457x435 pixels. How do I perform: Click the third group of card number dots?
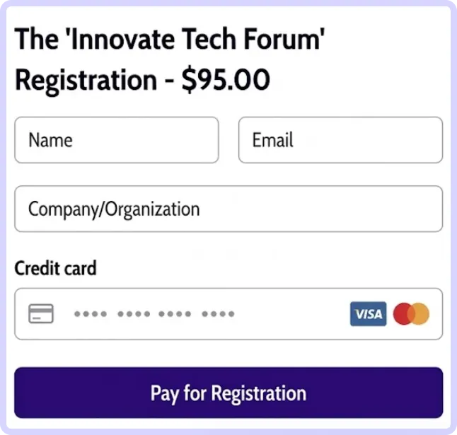pos(175,314)
